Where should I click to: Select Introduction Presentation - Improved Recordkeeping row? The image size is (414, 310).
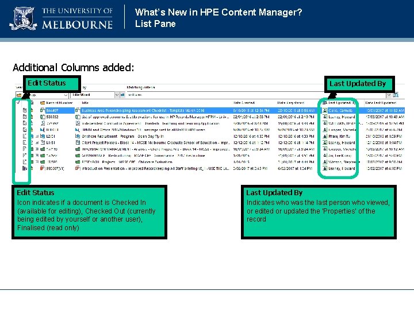(x=155, y=168)
